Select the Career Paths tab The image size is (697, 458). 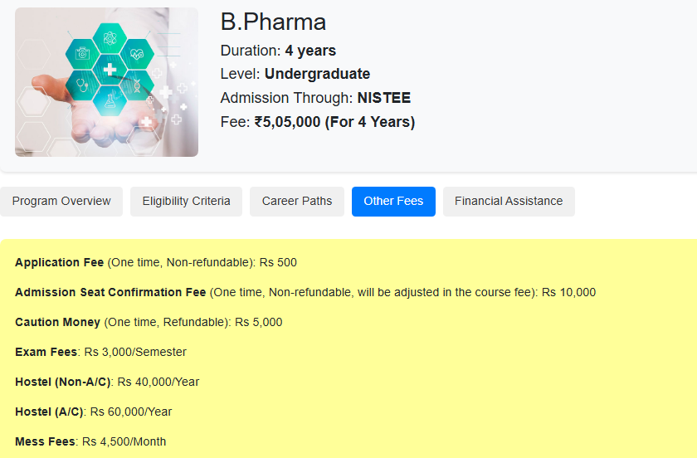coord(297,202)
